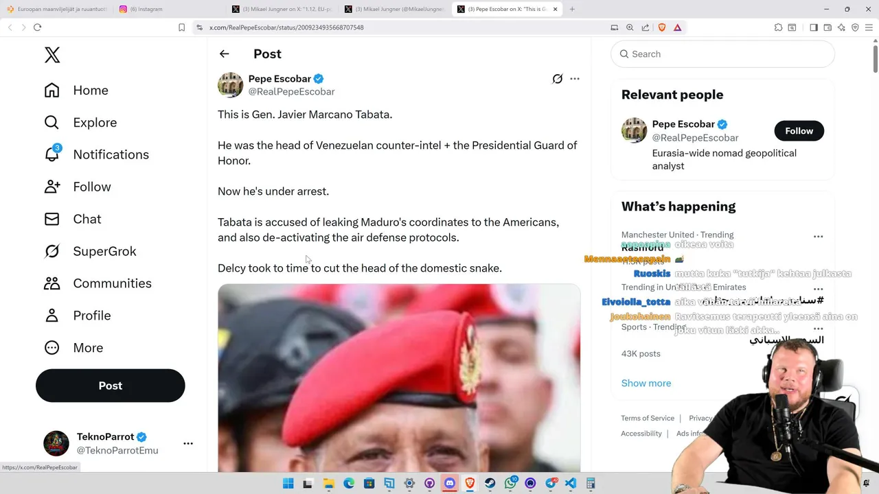Expand TeknoParrot account options menu

[188, 443]
